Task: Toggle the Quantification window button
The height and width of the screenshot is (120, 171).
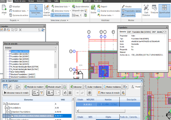Action: pyautogui.click(x=164, y=11)
